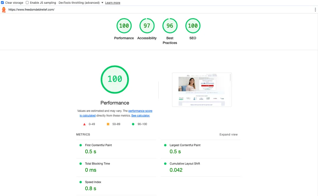Click the green circle 90–100 legend icon
Screen dimensions: 318x196
[133, 124]
